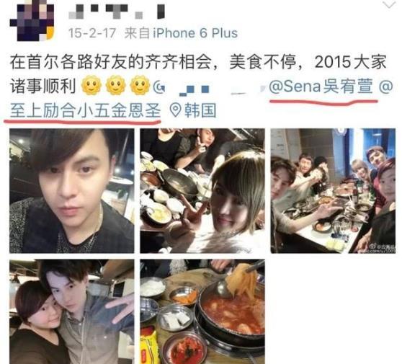Tap the third sunflower smiley emoji
This screenshot has width=402, height=364.
pyautogui.click(x=140, y=85)
